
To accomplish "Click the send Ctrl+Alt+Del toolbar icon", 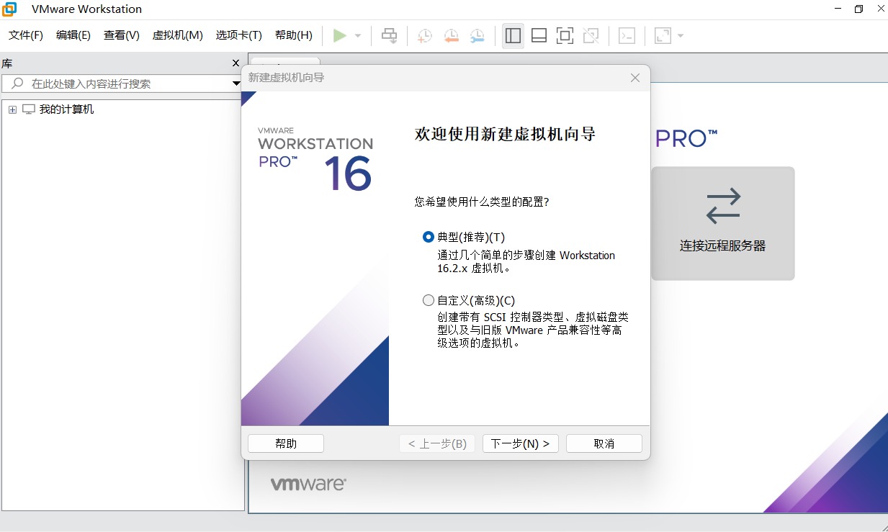I will click(x=389, y=35).
